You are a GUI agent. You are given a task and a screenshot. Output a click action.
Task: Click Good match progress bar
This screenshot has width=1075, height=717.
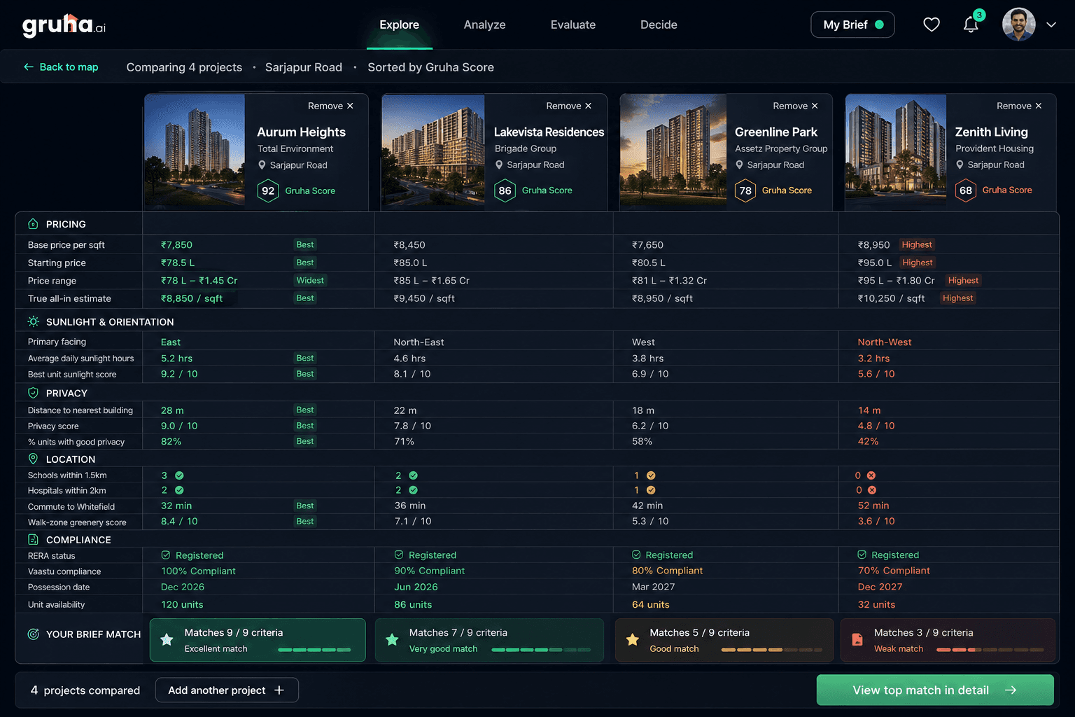click(771, 650)
